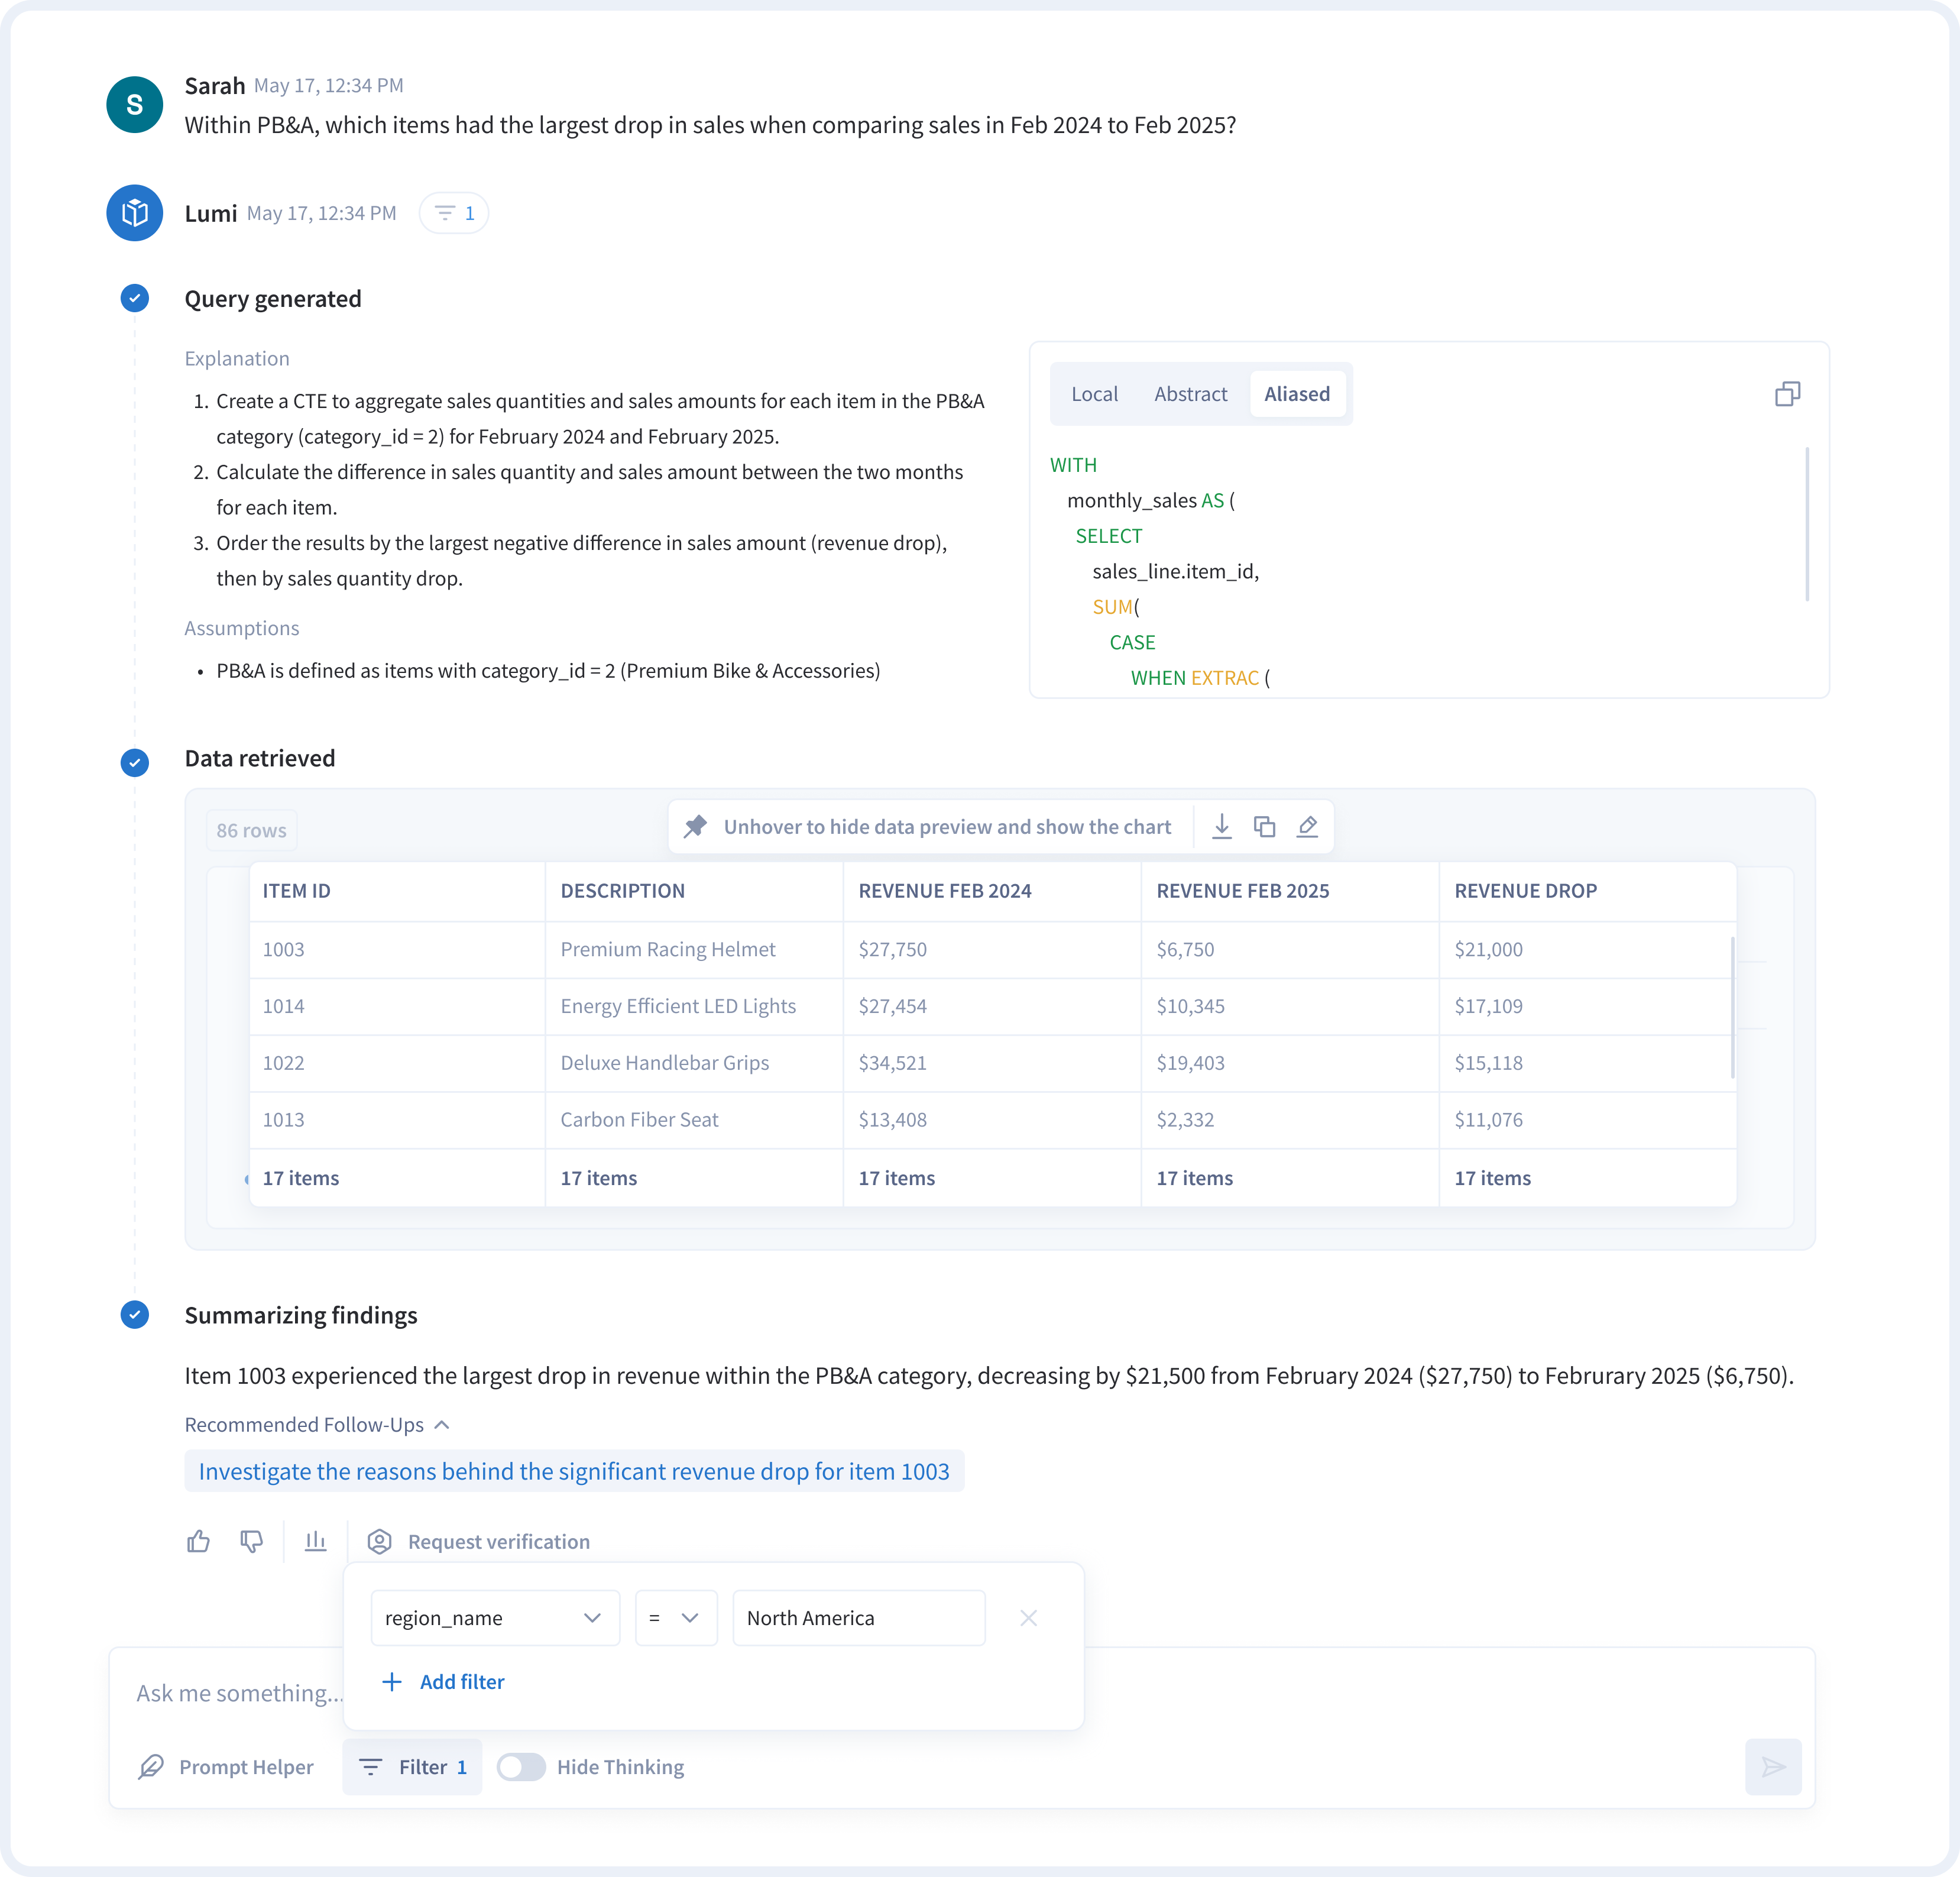Download the retrieved data table
This screenshot has height=1877, width=1960.
coord(1221,826)
